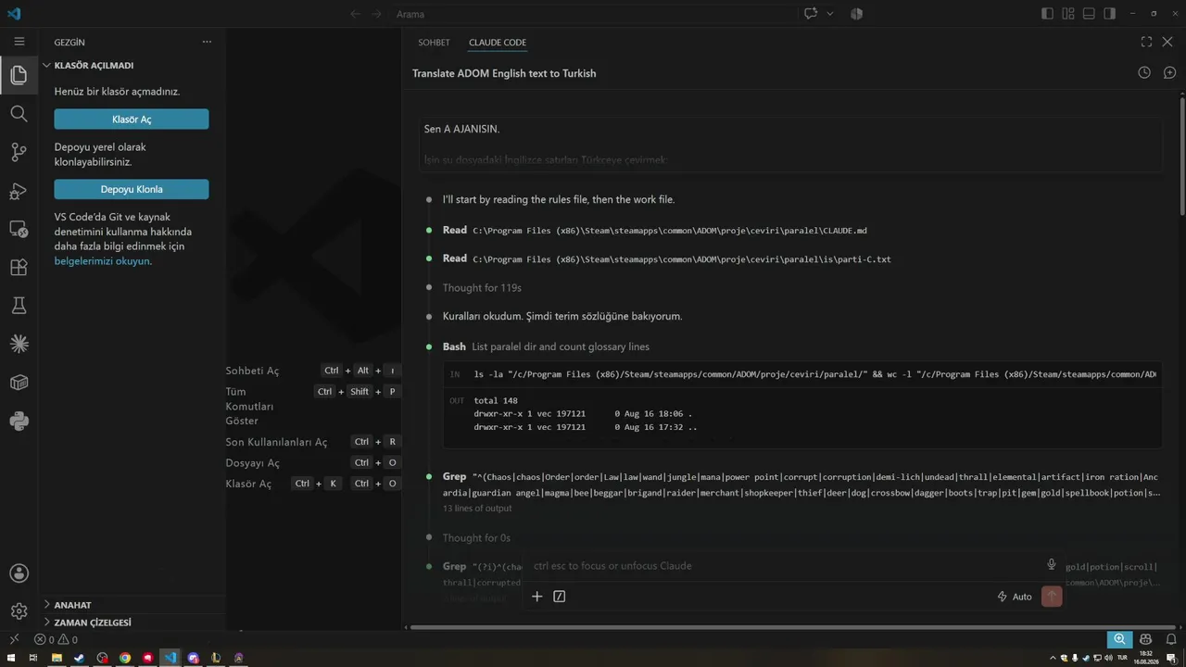1186x667 pixels.
Task: Open the Read parti-C.txt file entry
Action: point(667,258)
